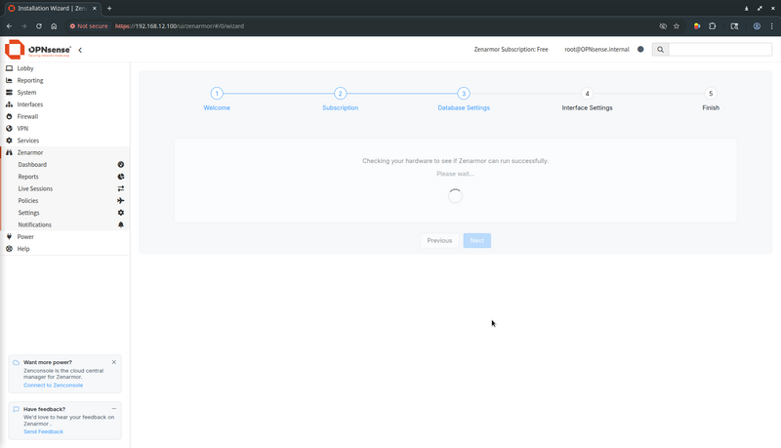Viewport: 781px width, 448px height.
Task: Click the Lobby laptop icon
Action: [9, 68]
